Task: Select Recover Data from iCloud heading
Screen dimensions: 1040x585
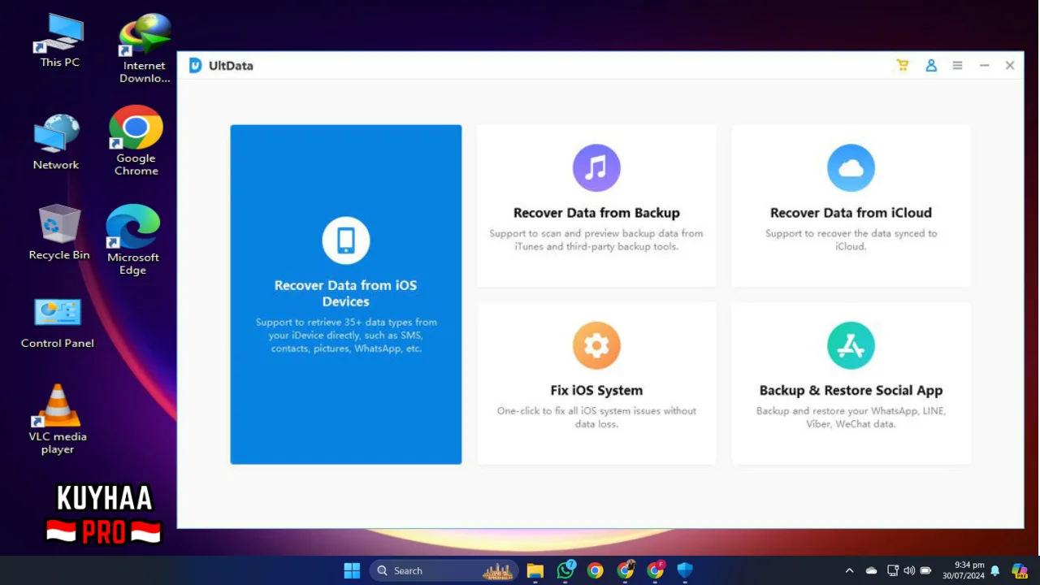Action: point(851,213)
